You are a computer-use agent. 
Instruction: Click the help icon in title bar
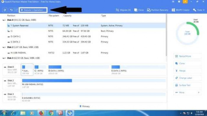point(179,1)
